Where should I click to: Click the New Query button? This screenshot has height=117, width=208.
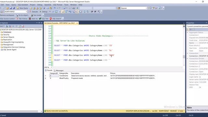point(22,8)
